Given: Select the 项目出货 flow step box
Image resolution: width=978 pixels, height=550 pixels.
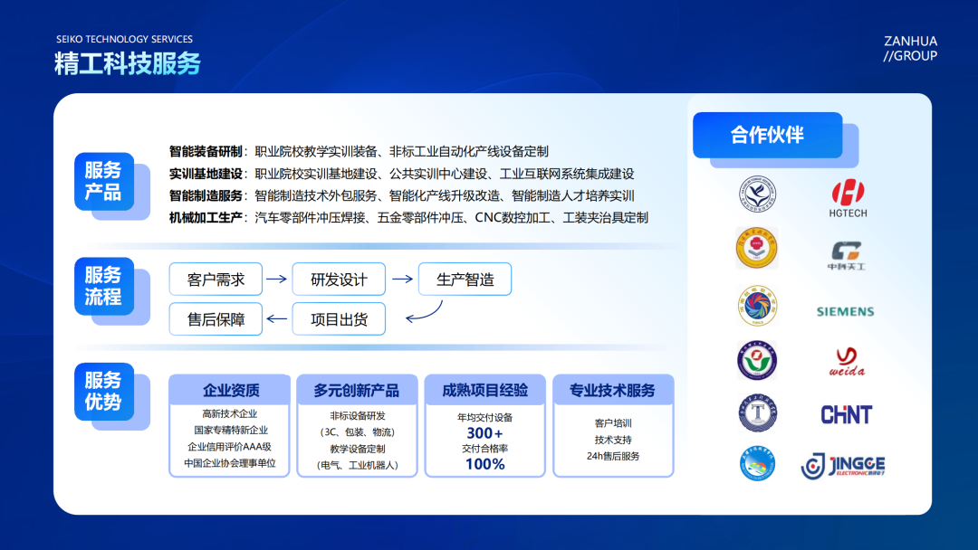Looking at the screenshot, I should [x=339, y=319].
